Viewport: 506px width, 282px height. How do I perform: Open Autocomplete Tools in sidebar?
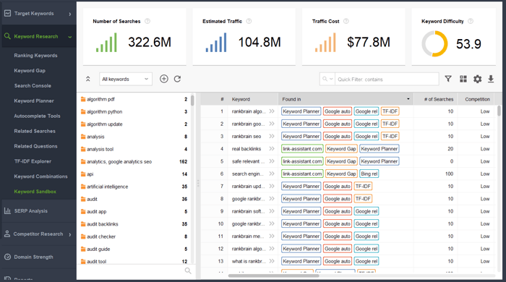pyautogui.click(x=37, y=116)
